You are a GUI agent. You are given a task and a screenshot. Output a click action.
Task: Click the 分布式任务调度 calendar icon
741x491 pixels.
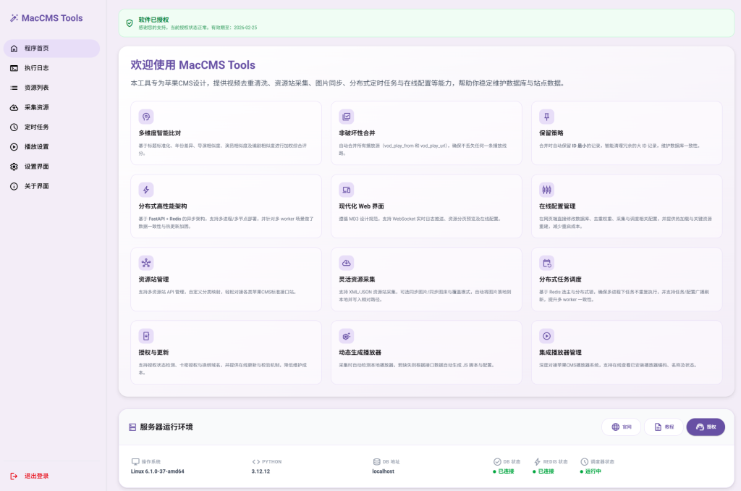click(x=547, y=263)
